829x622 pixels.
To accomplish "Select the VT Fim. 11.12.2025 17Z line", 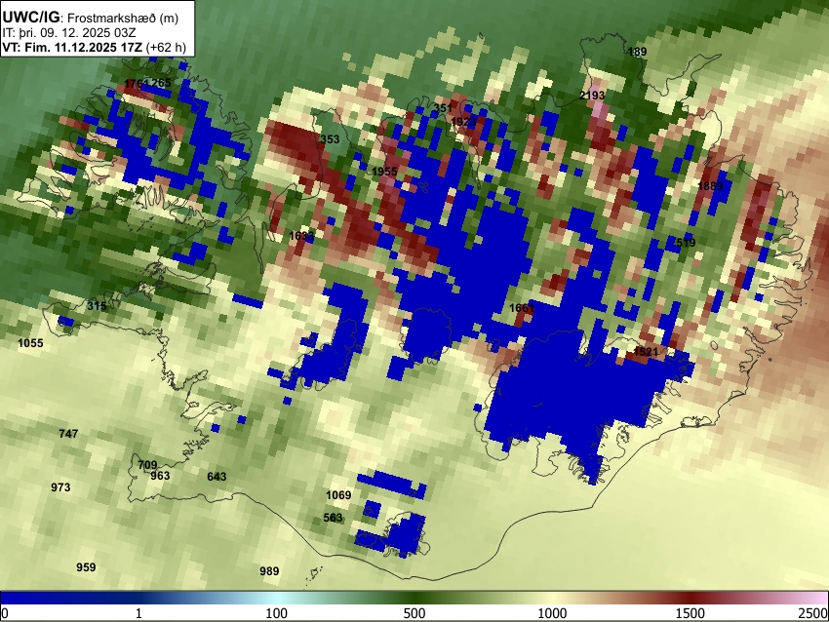I will (x=94, y=47).
